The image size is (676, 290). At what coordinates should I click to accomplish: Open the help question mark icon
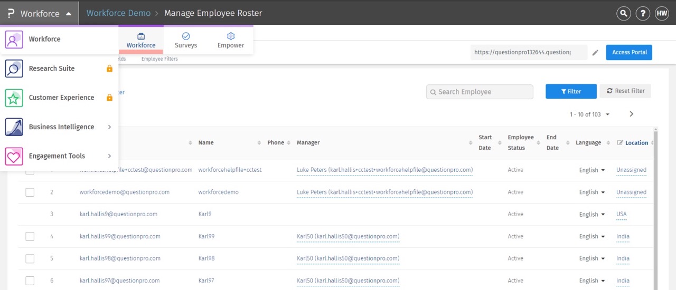tap(643, 13)
